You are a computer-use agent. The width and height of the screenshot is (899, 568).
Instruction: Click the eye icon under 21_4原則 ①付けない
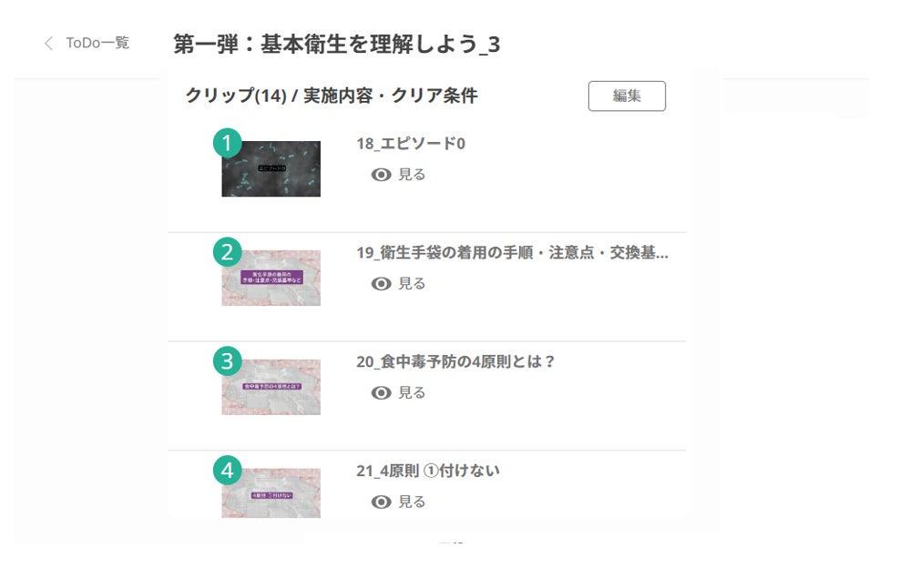382,502
